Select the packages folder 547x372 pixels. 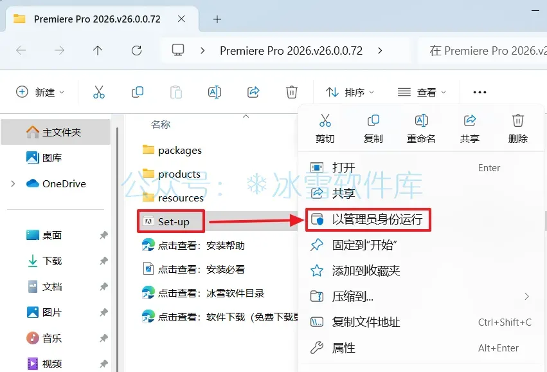tap(172, 150)
